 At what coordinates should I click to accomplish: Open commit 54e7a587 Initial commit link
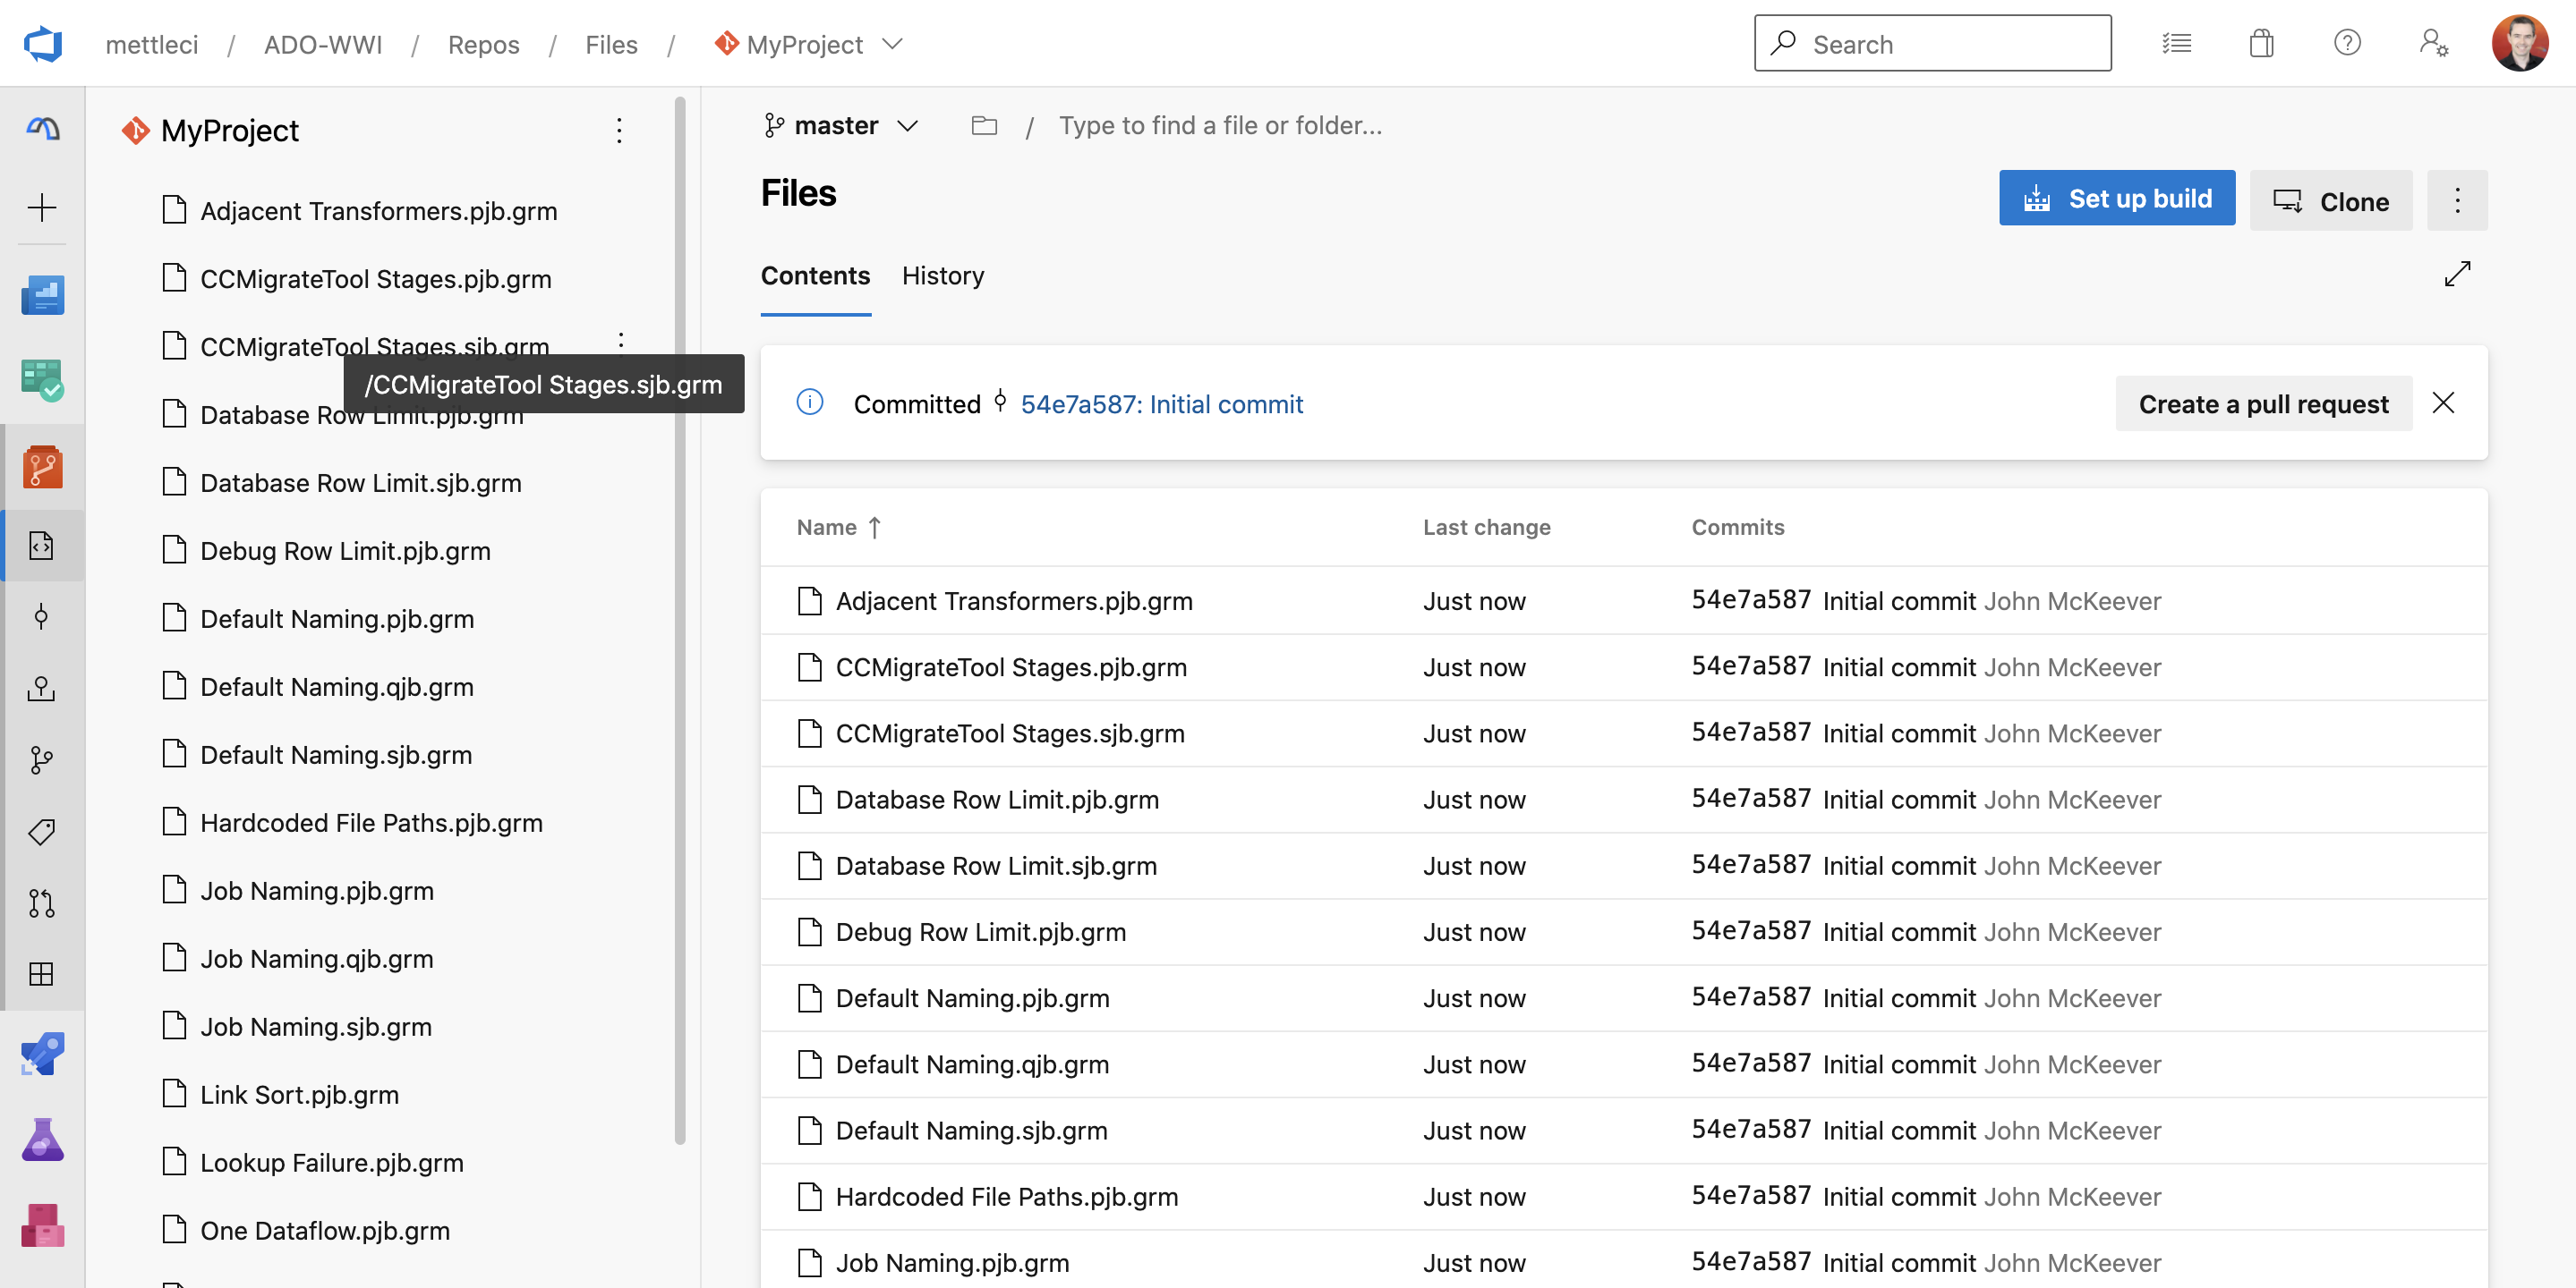point(1161,403)
